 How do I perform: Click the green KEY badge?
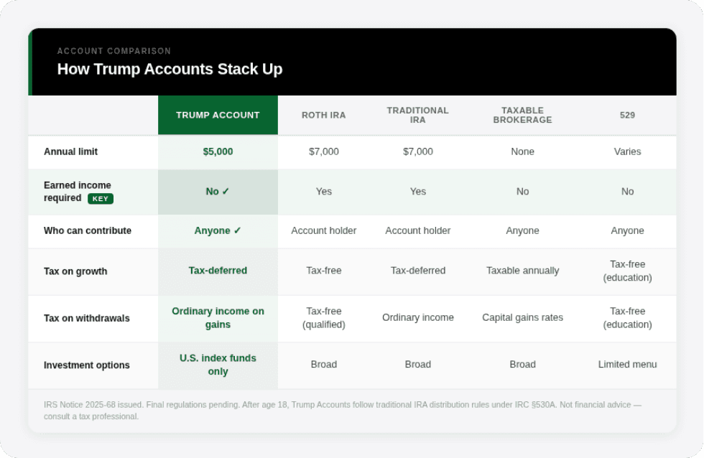click(101, 198)
